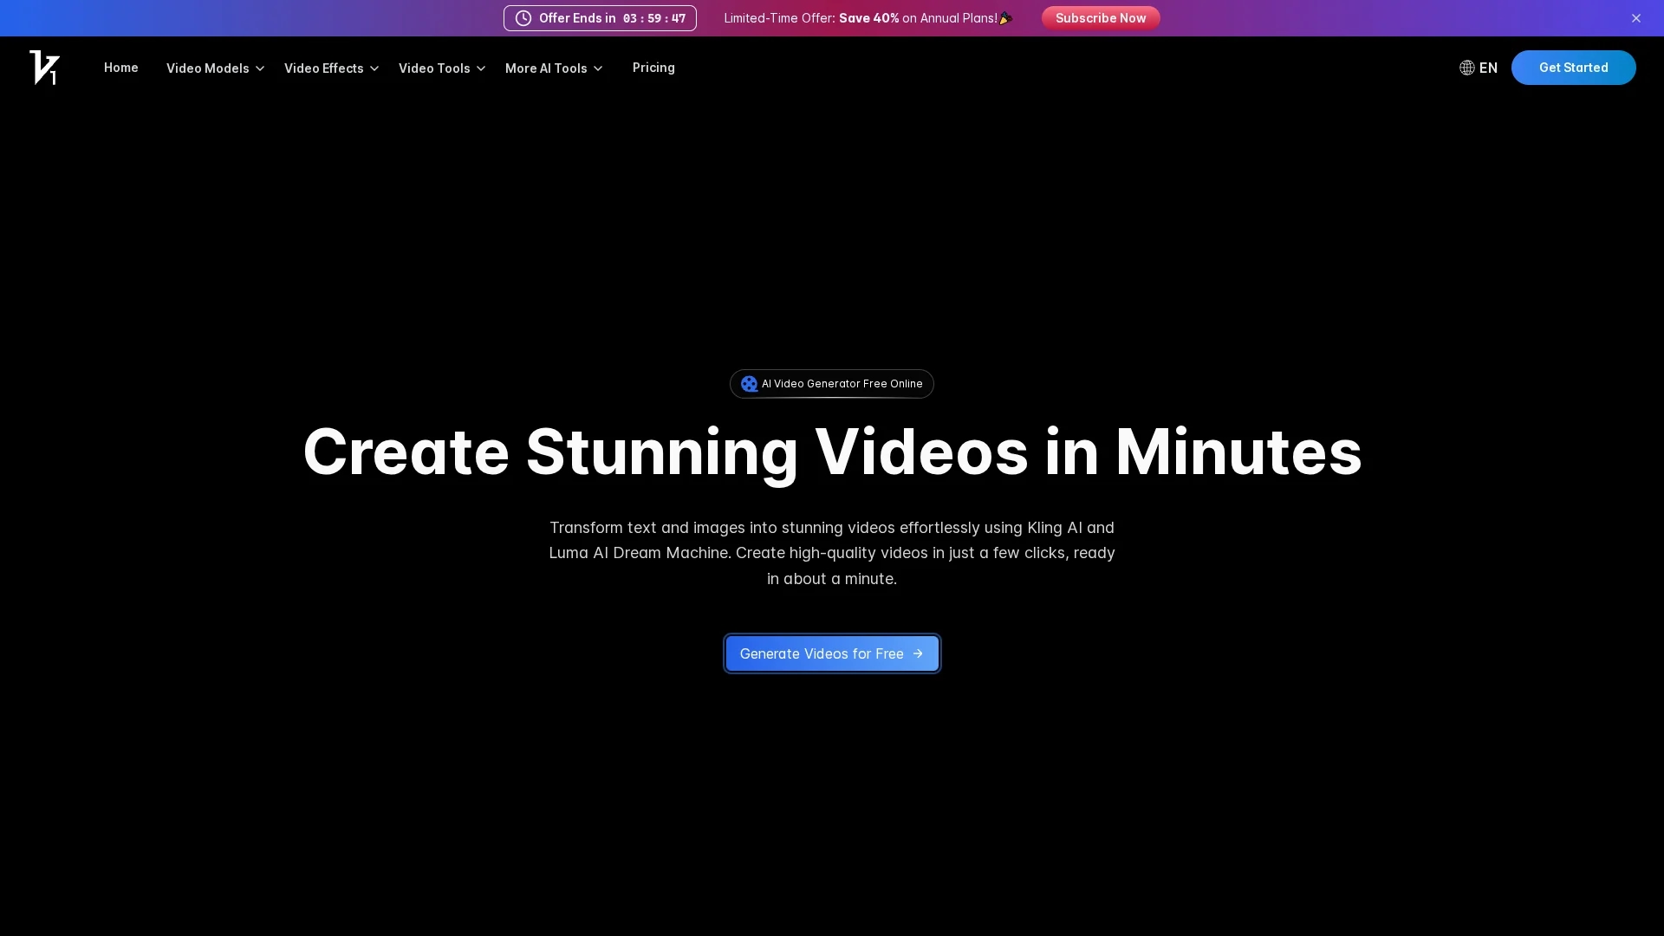Open the Video Tools menu
1664x936 pixels.
[x=434, y=68]
